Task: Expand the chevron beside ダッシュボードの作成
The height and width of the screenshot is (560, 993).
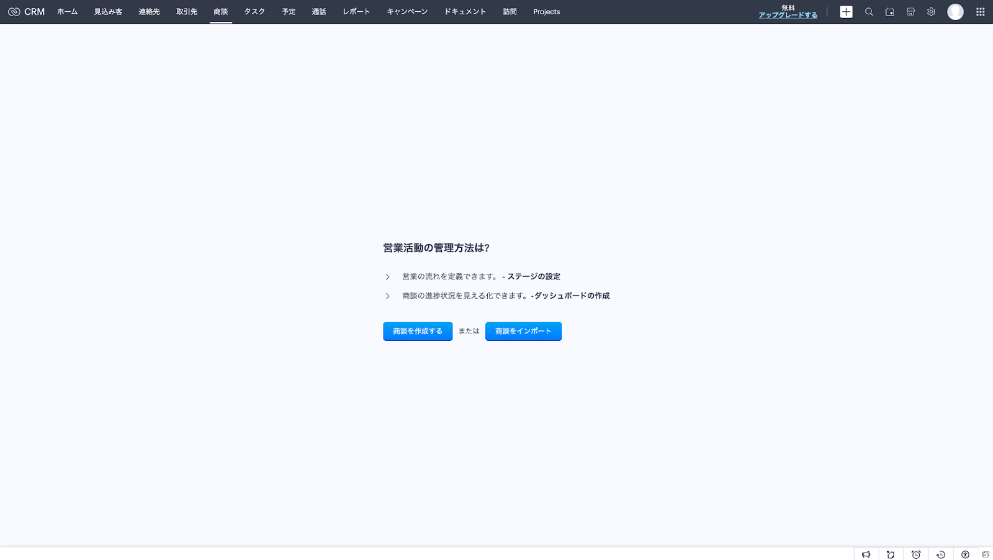Action: 387,296
